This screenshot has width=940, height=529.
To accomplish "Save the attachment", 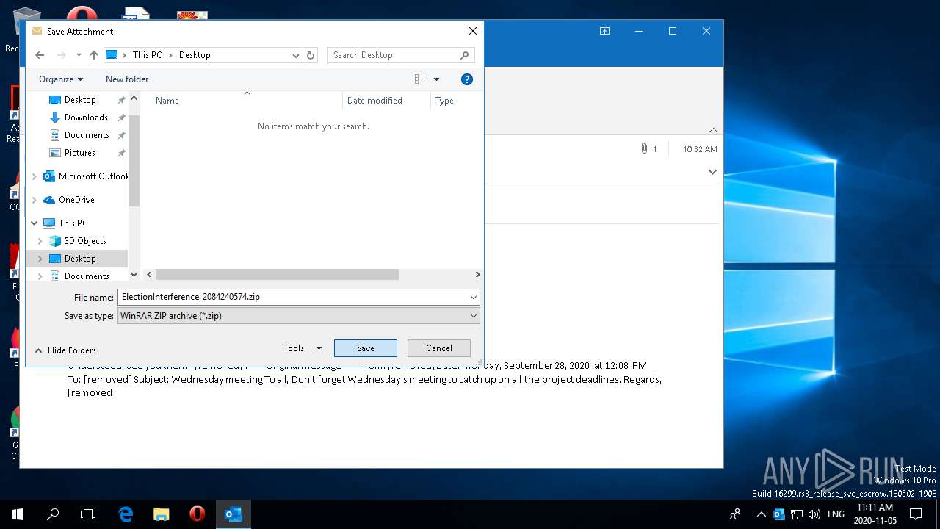I will point(366,348).
